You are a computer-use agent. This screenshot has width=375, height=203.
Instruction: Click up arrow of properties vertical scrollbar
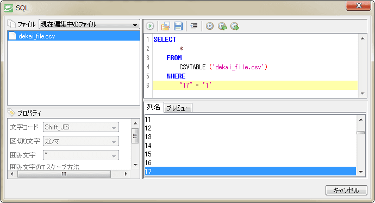tap(135, 123)
